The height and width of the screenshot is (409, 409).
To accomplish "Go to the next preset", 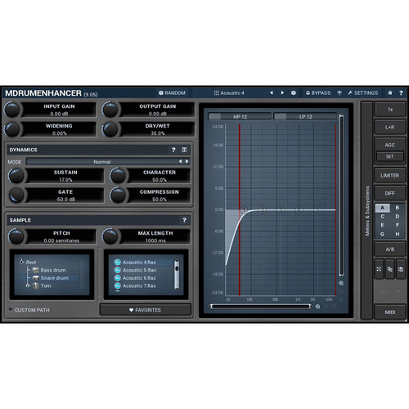I will pos(282,93).
